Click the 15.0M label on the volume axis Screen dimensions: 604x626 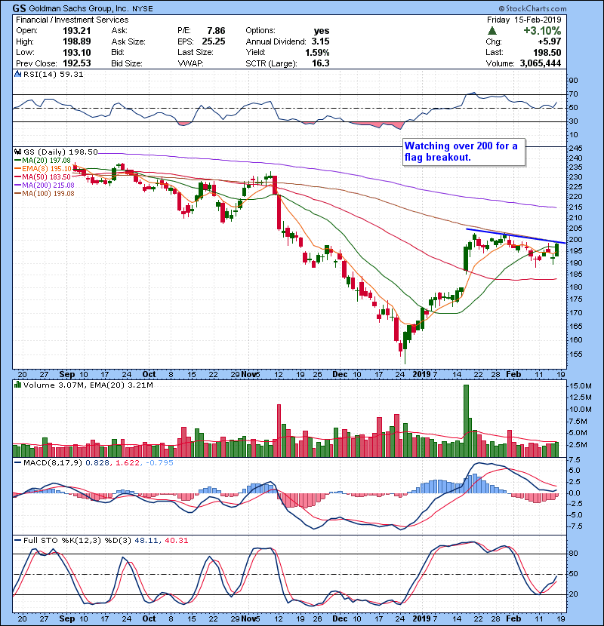click(581, 386)
